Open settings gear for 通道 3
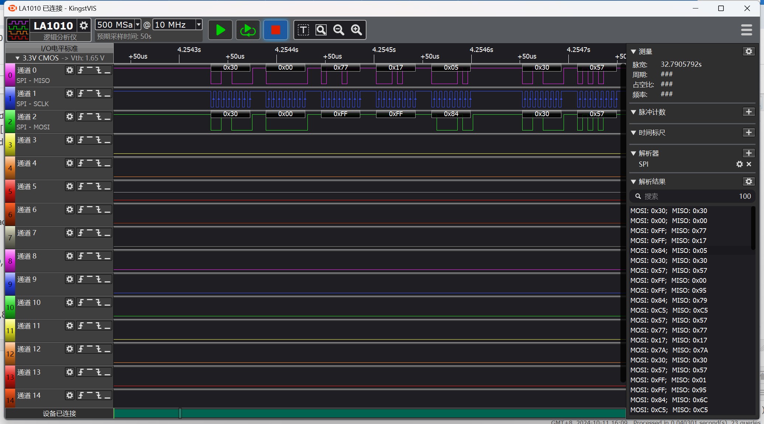The width and height of the screenshot is (764, 424). (70, 140)
